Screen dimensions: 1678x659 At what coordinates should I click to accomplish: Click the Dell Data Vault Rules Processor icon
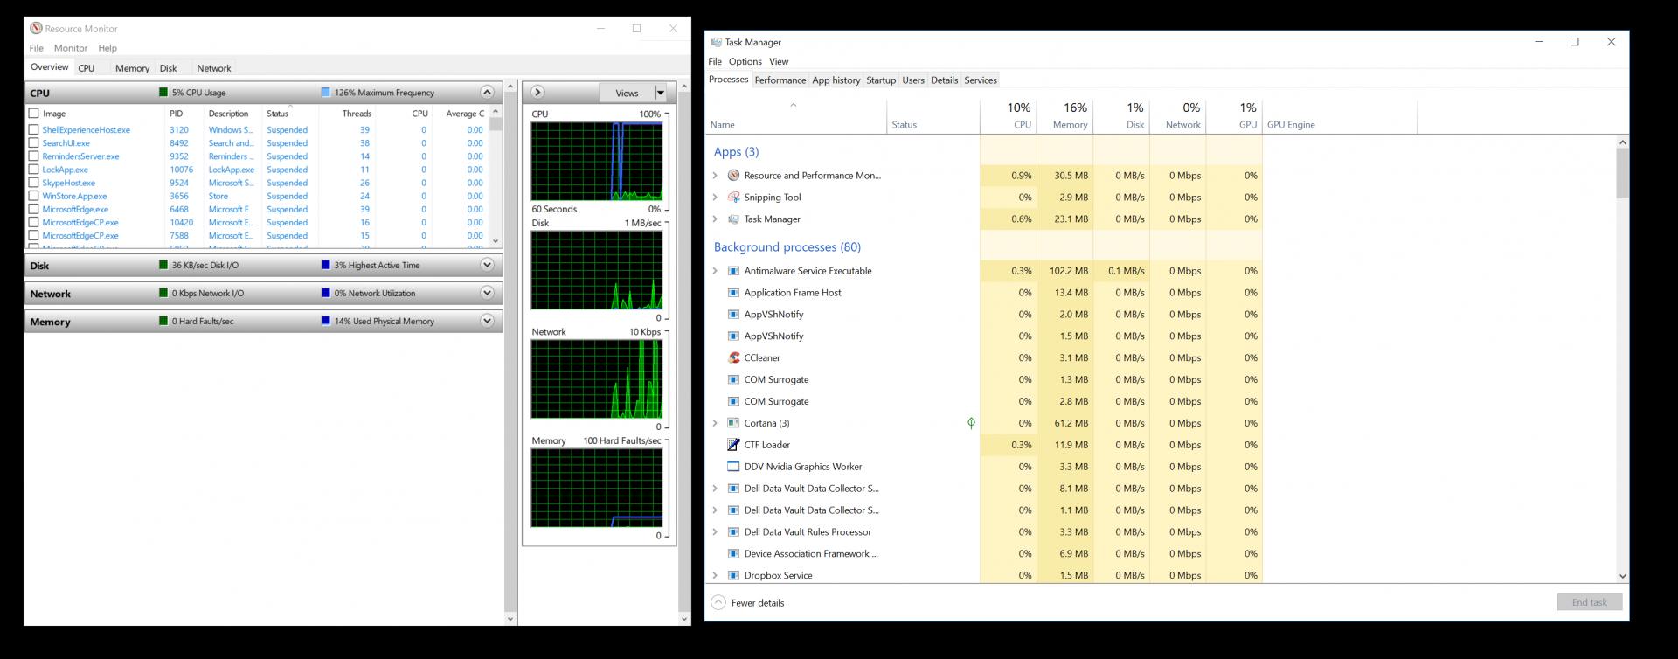733,531
